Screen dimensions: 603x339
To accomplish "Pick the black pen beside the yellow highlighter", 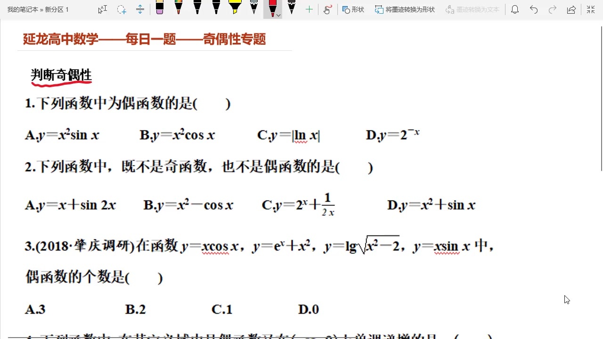I will pos(216,8).
